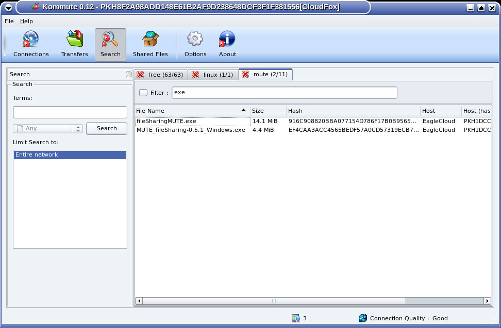
Task: Open the About info dialog
Action: point(227,44)
